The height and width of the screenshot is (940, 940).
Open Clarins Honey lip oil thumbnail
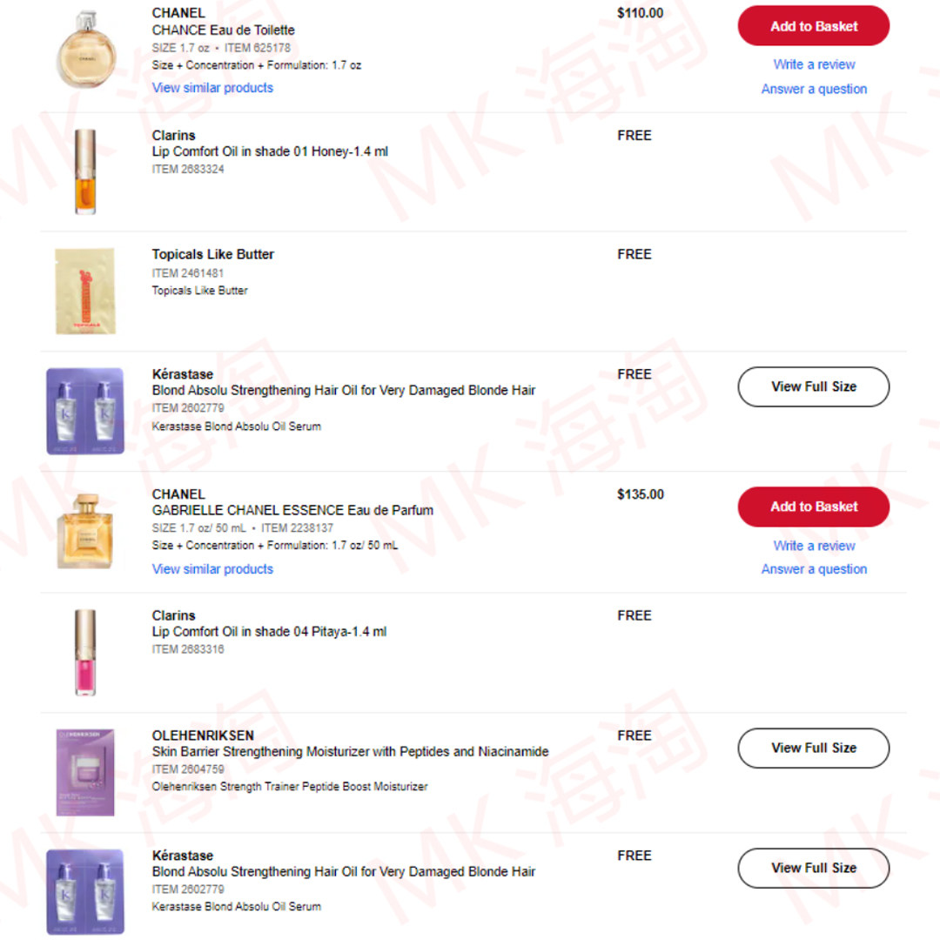click(x=85, y=171)
